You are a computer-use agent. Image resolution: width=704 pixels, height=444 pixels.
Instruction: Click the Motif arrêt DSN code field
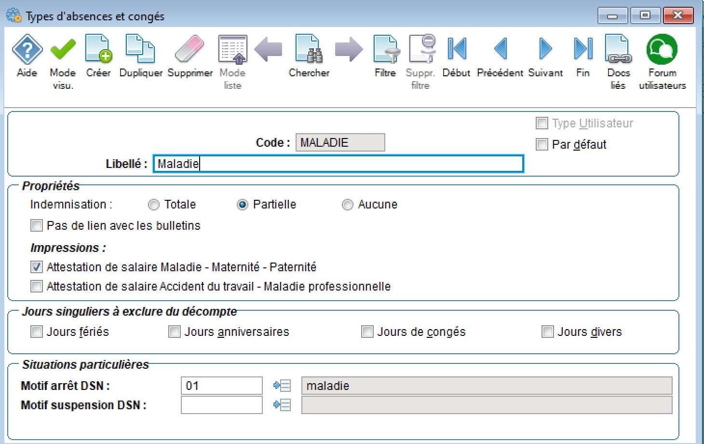[222, 386]
